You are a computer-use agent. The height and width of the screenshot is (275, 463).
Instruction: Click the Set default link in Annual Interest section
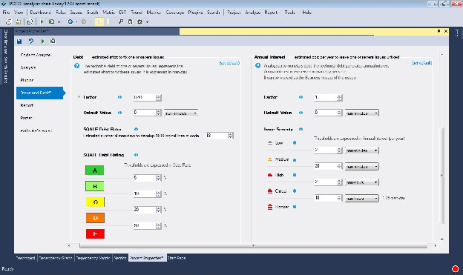pos(421,63)
